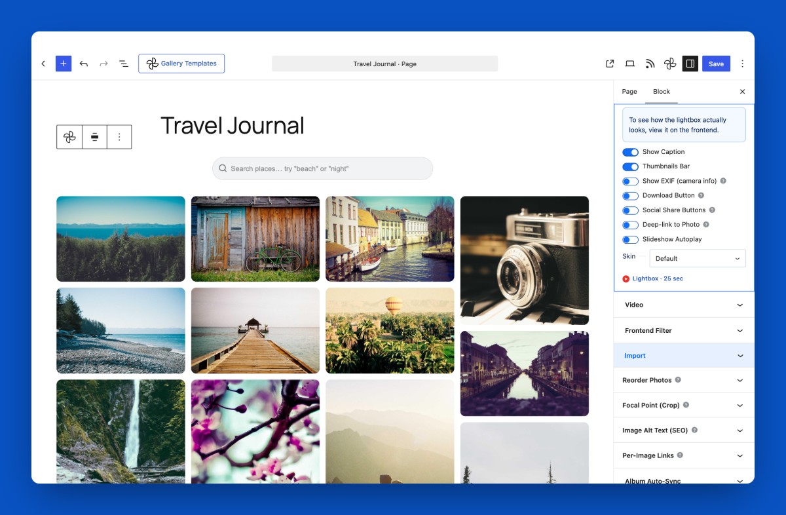Click the Travel Journal · Page title bar
Viewport: 786px width, 515px height.
pyautogui.click(x=384, y=64)
